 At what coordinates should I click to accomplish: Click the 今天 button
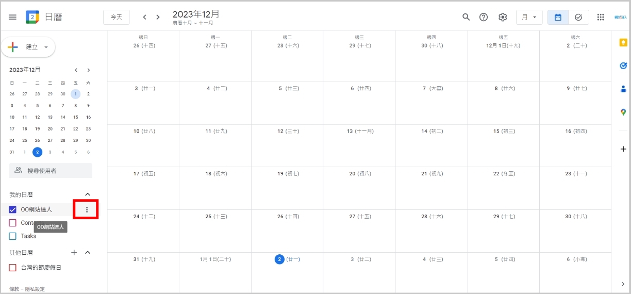(x=117, y=17)
